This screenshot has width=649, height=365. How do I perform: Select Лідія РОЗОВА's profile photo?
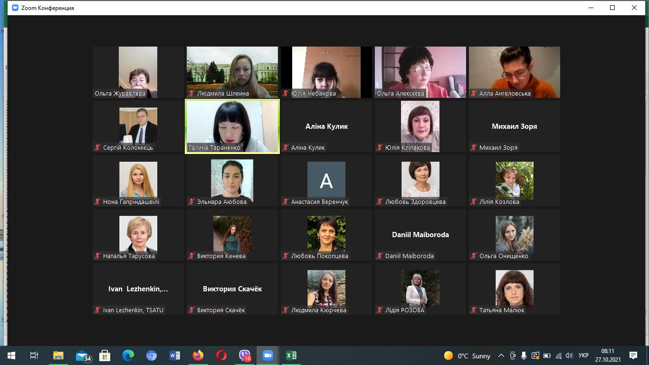[x=420, y=288]
